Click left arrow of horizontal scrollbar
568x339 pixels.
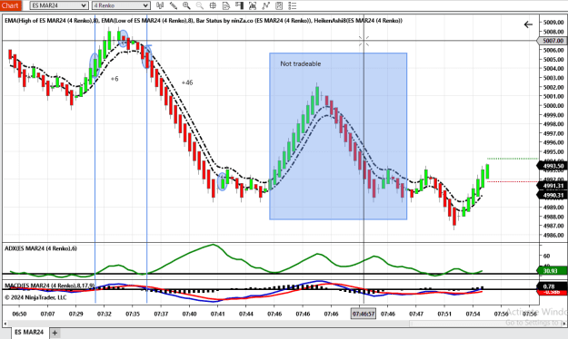5,324
